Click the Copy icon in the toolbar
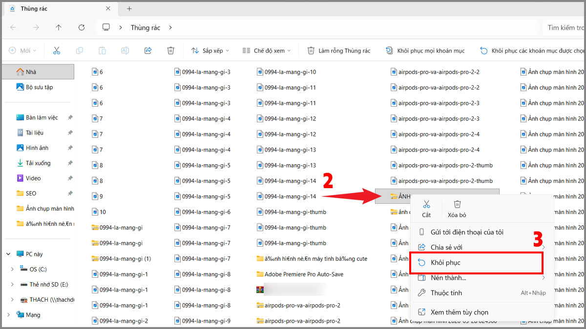This screenshot has height=329, width=586. [80, 50]
